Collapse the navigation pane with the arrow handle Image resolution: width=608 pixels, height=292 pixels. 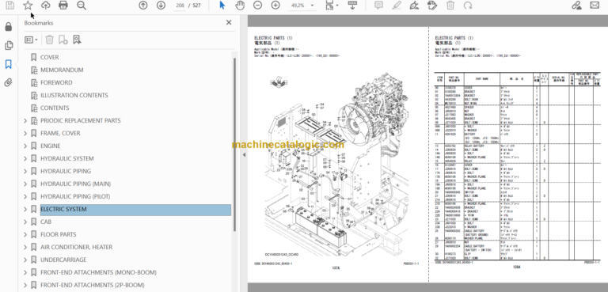(244, 155)
